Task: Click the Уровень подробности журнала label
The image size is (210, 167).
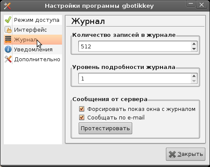Action: coord(124,67)
